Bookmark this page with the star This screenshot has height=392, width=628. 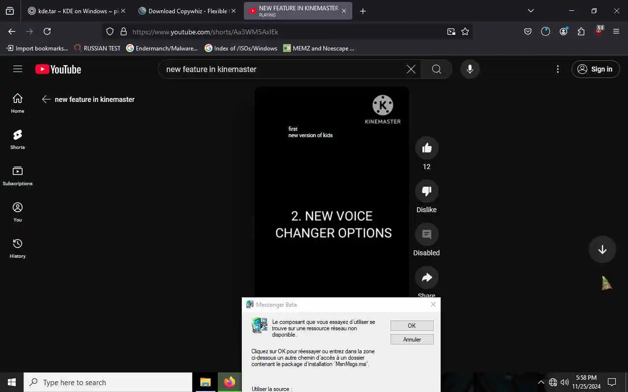[x=465, y=31]
